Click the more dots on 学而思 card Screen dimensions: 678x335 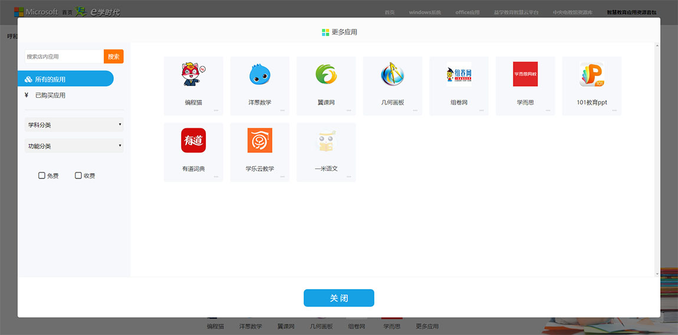[x=548, y=111]
